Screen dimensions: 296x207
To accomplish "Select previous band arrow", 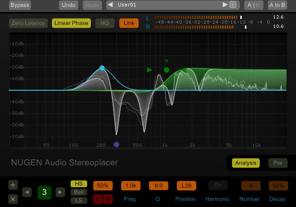I will tap(27, 192).
